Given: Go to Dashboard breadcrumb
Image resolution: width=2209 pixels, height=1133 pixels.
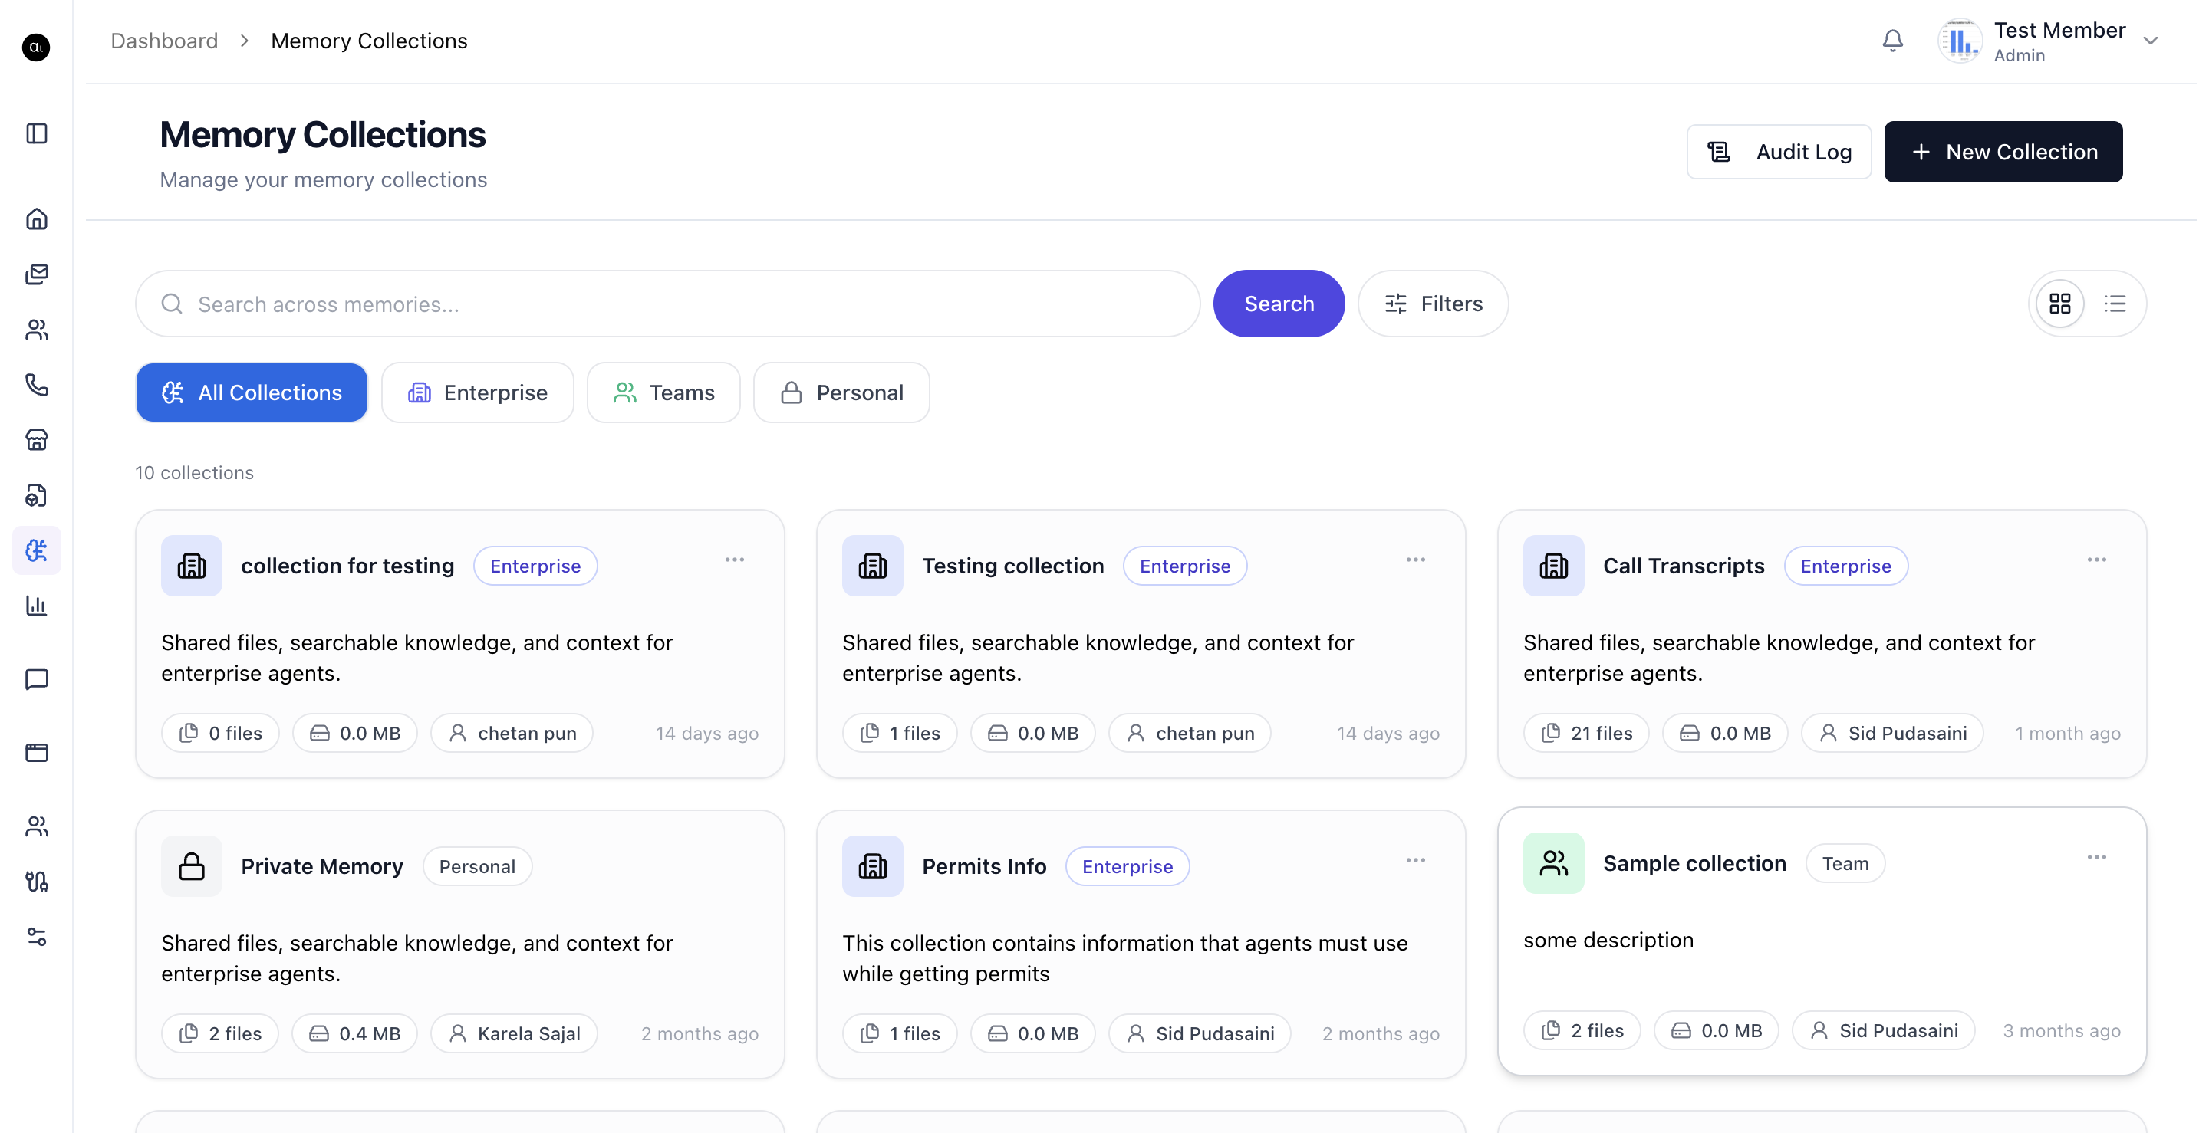Looking at the screenshot, I should (x=164, y=41).
